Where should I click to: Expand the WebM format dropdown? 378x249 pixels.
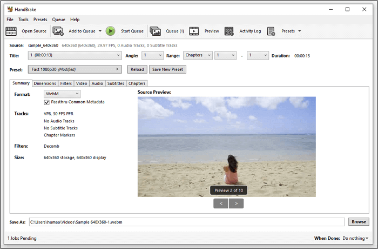[62, 94]
